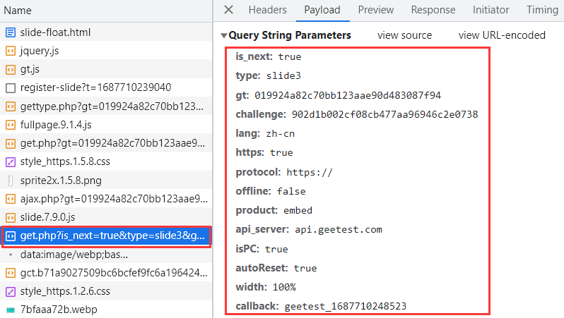This screenshot has width=564, height=318.
Task: Click the slide-float.html document icon
Action: click(x=11, y=32)
